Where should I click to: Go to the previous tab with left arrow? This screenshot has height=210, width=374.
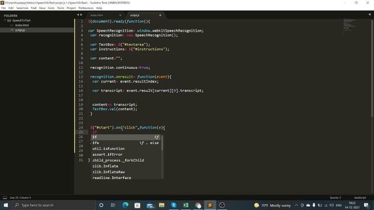click(x=78, y=15)
